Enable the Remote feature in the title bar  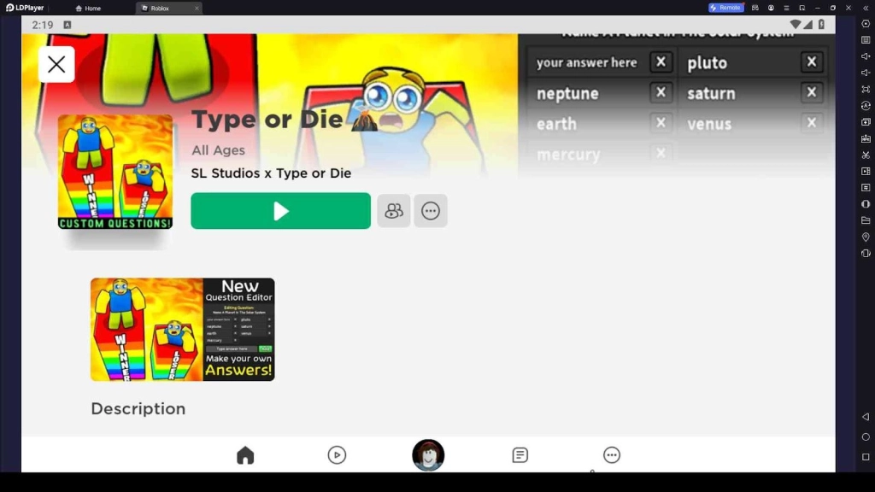coord(725,7)
